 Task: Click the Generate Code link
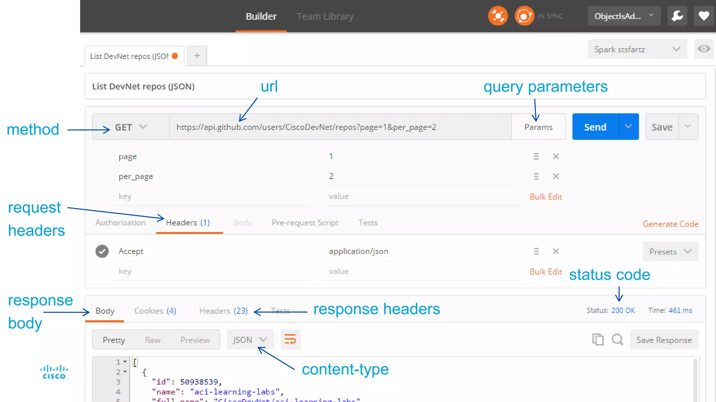pos(670,224)
